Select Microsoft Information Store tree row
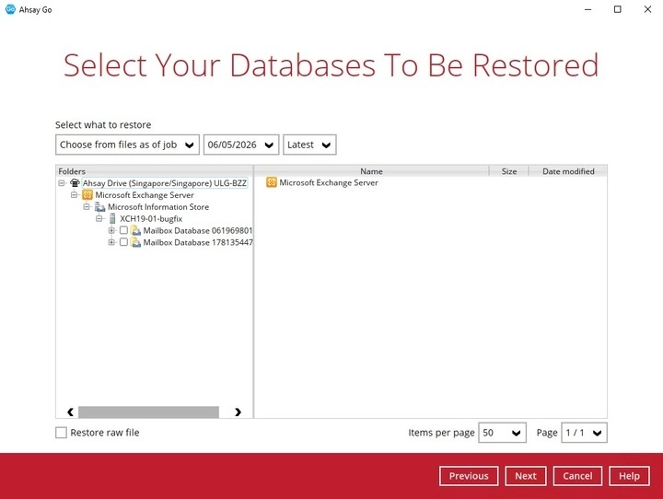The image size is (663, 499). point(158,207)
